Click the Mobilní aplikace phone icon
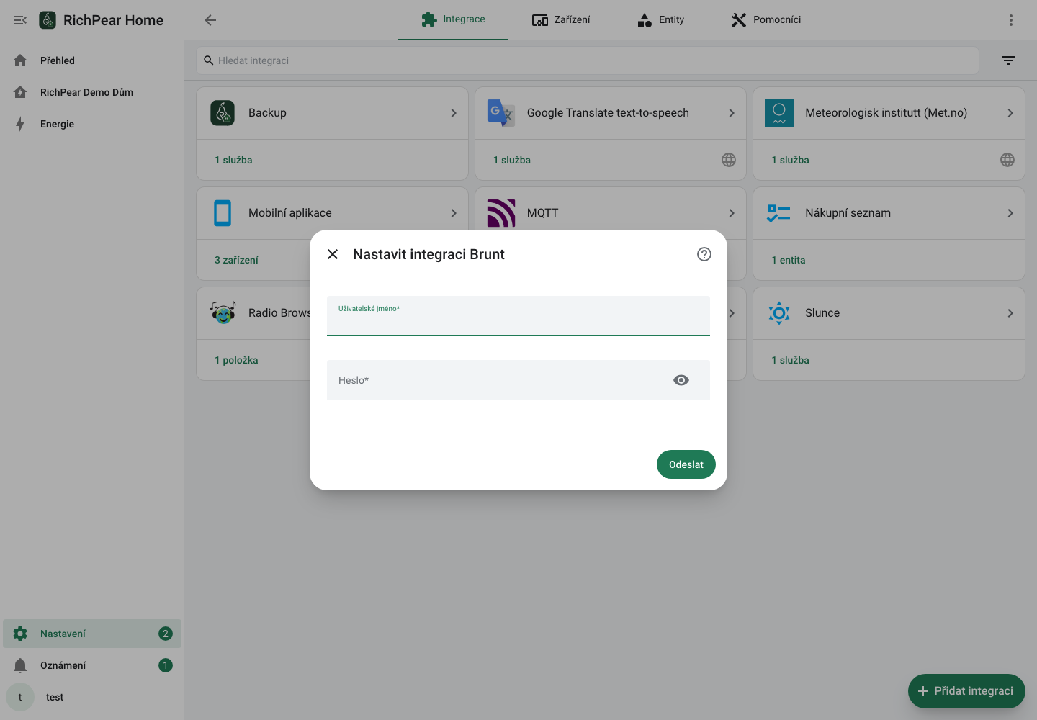1037x720 pixels. [x=223, y=213]
